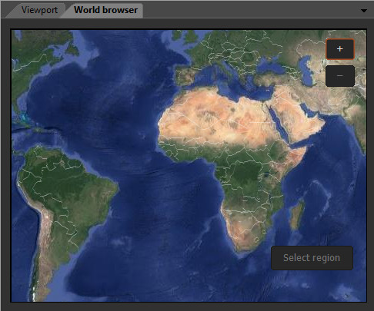Viewport: 374px width, 311px height.
Task: Click Madagascar island on the map
Action: pos(298,216)
